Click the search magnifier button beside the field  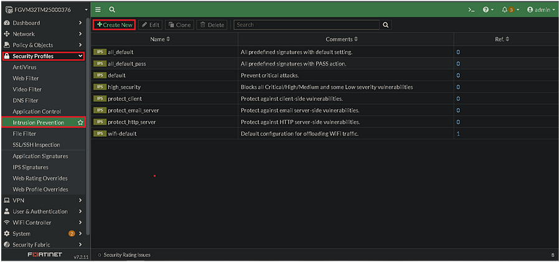pyautogui.click(x=385, y=25)
